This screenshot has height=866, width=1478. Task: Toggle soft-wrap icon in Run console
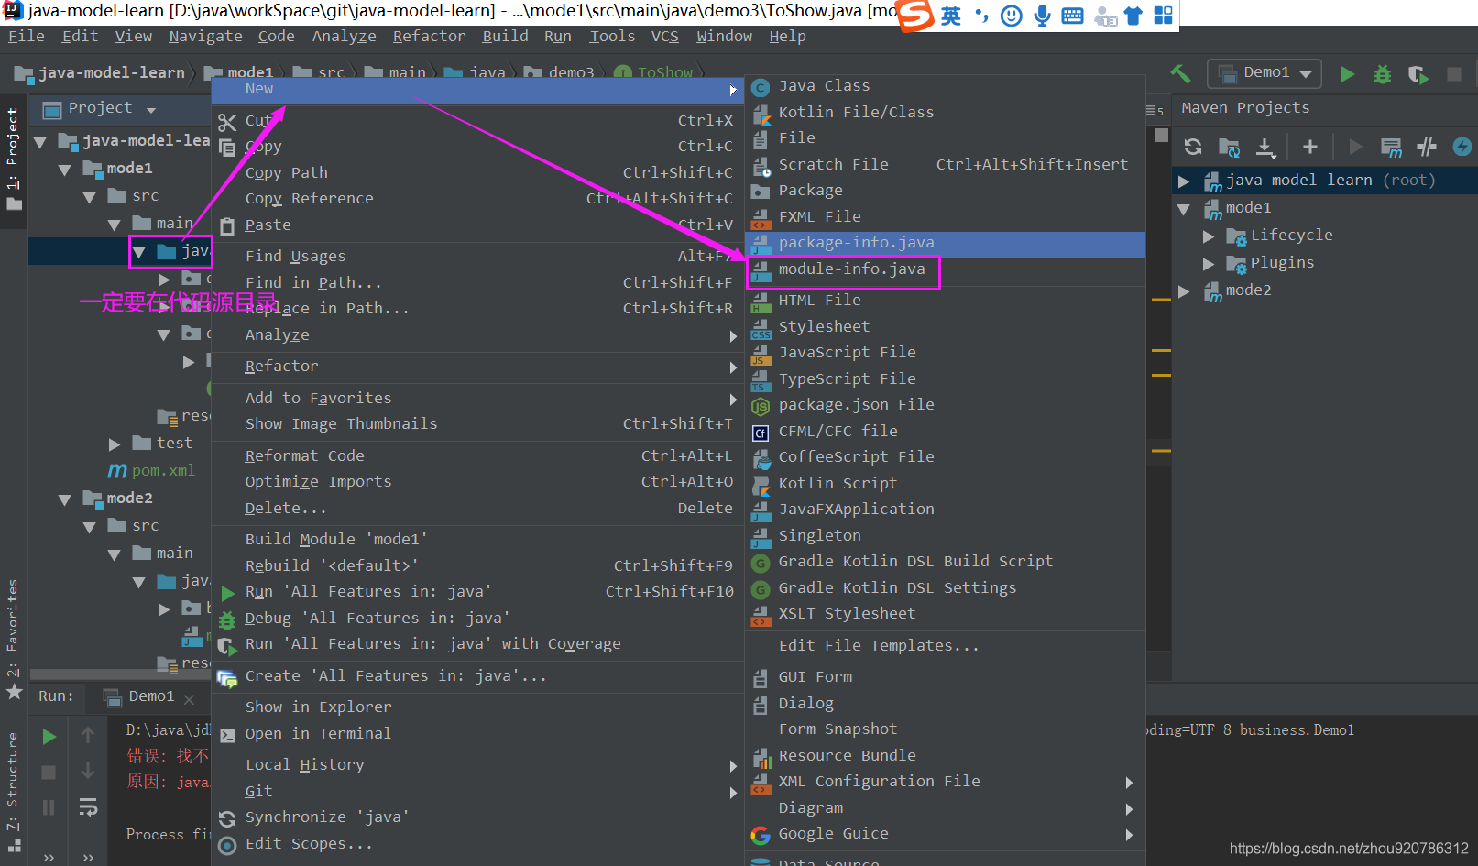(88, 807)
